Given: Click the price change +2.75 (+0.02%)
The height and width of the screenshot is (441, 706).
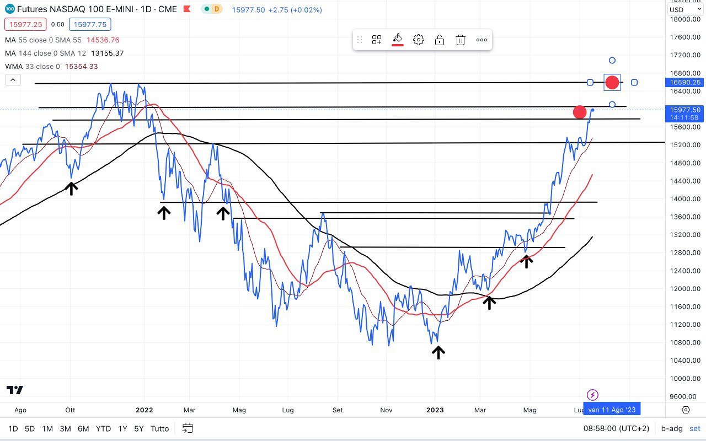Looking at the screenshot, I should pyautogui.click(x=295, y=10).
